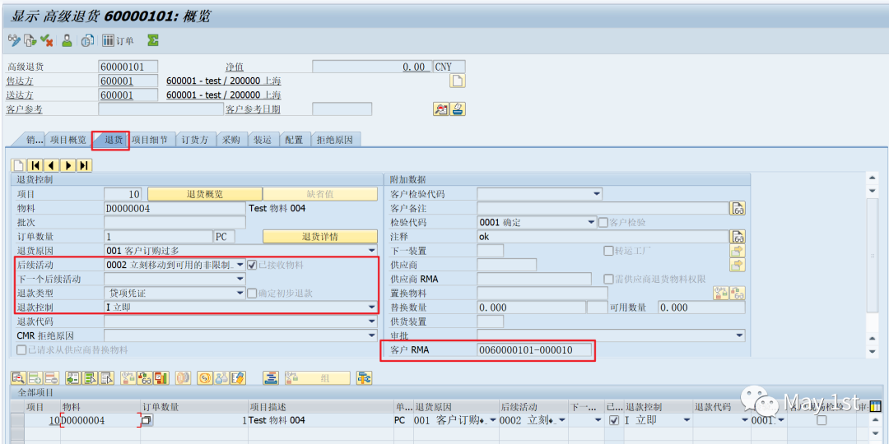889x444 pixels.
Task: Open 下一个后续活动 dropdown
Action: (240, 279)
